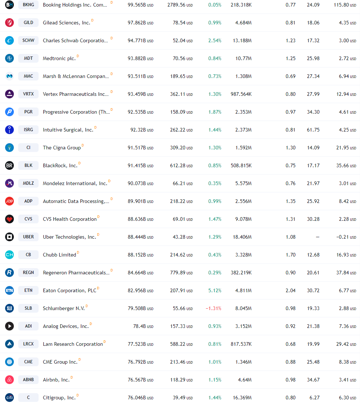Image resolution: width=360 pixels, height=403 pixels.
Task: Click Uber's volume 18.406M
Action: pyautogui.click(x=242, y=237)
